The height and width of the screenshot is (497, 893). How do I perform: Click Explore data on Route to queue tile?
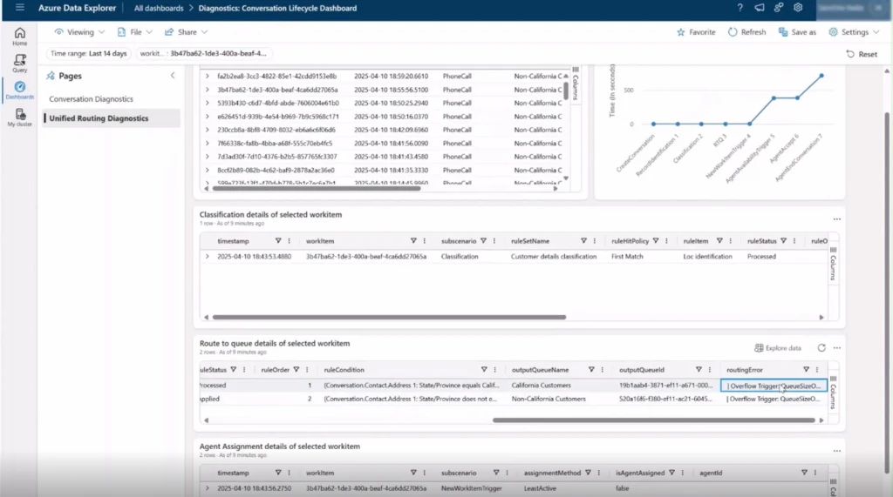click(778, 347)
